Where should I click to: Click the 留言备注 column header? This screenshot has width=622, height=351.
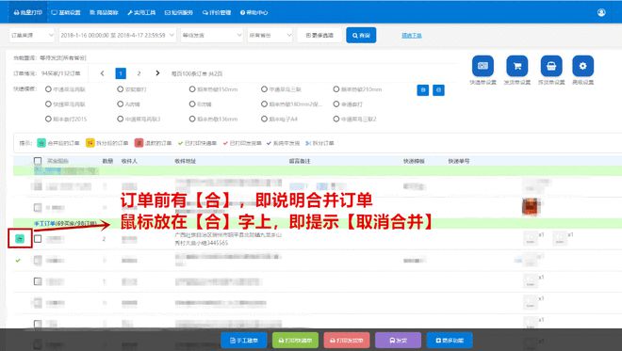coord(300,161)
